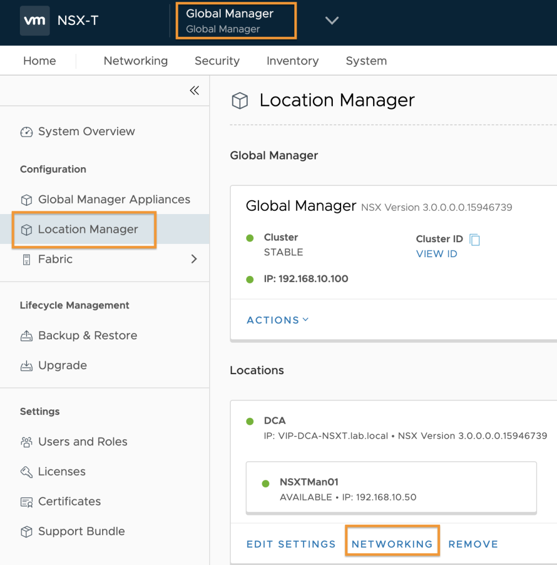Click the Global Manager Appliances cube icon

(26, 200)
